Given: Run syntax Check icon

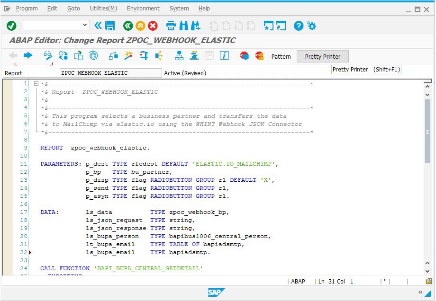Looking at the screenshot, I should [113, 55].
